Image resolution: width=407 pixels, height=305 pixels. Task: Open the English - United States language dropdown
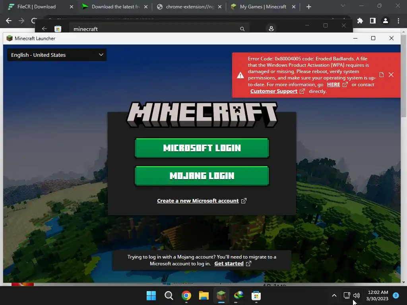pyautogui.click(x=56, y=55)
